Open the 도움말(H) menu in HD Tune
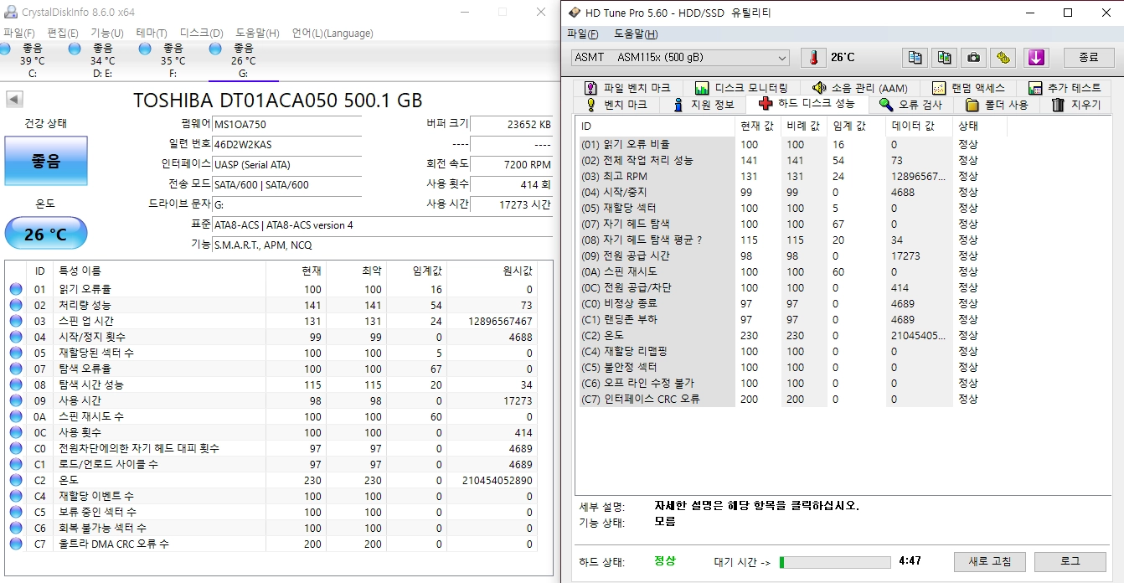1124x583 pixels. click(636, 34)
